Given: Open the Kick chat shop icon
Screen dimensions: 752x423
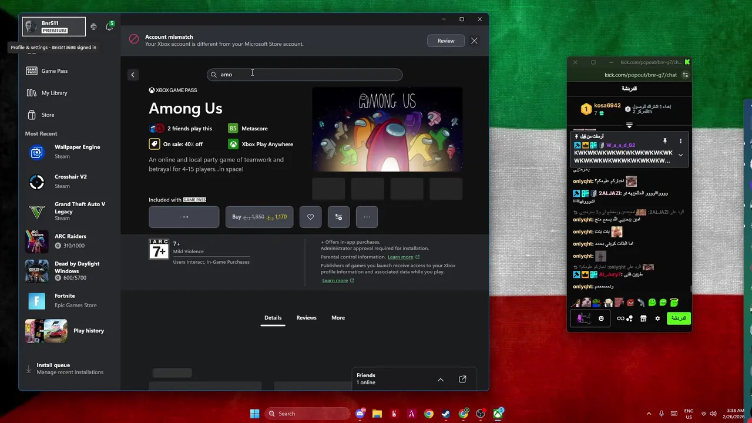Looking at the screenshot, I should coord(643,318).
